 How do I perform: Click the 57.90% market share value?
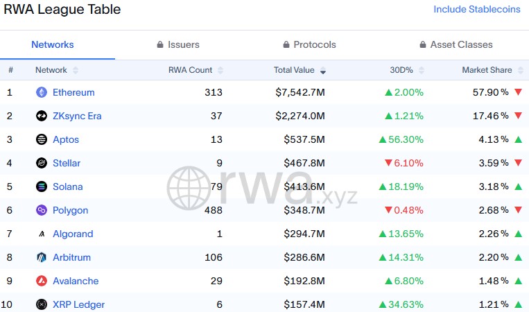coord(491,92)
